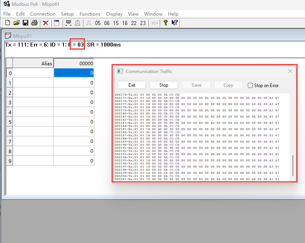Open the File menu
Viewport: 305px width, 243px height.
point(7,14)
